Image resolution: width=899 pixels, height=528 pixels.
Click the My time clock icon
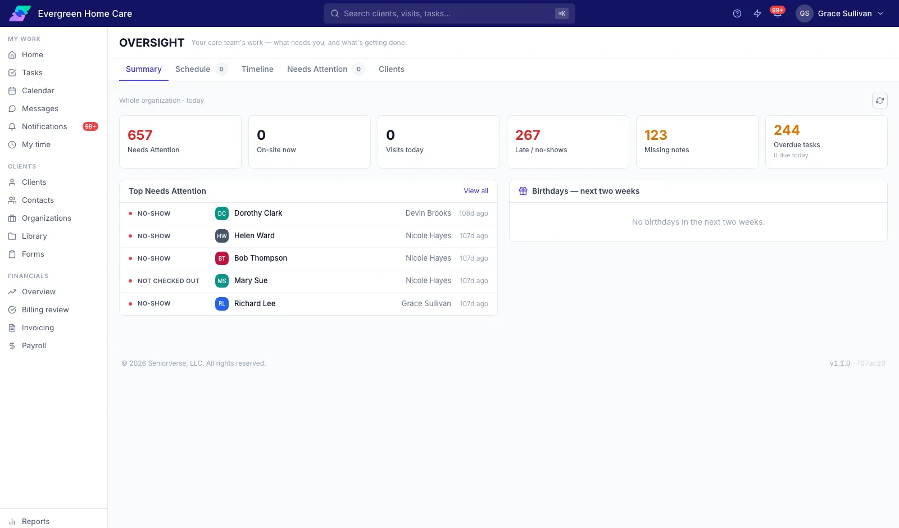(x=12, y=144)
